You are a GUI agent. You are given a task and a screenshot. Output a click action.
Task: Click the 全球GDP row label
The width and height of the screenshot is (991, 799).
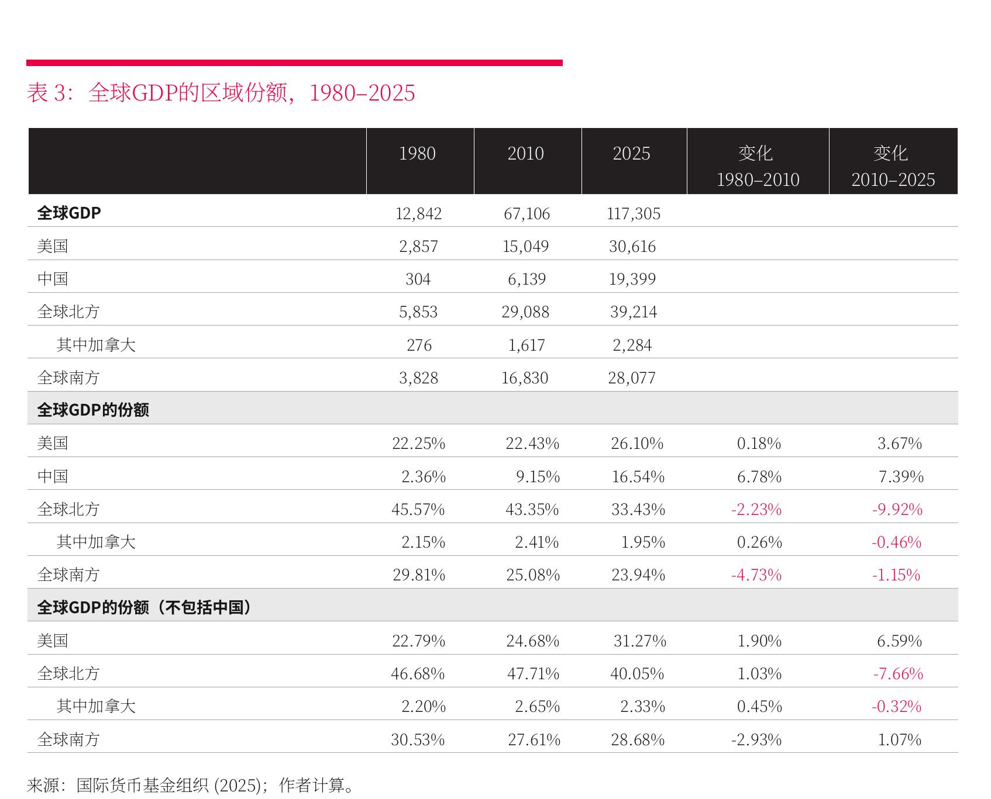69,213
